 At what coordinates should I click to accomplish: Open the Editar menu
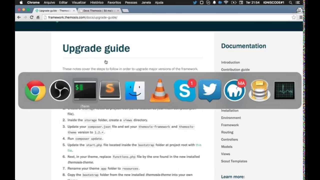click(x=63, y=2)
